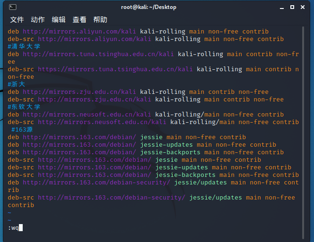Viewport: 314px width, 242px height.
Task: Click the #清华大学 comment line
Action: [24, 47]
